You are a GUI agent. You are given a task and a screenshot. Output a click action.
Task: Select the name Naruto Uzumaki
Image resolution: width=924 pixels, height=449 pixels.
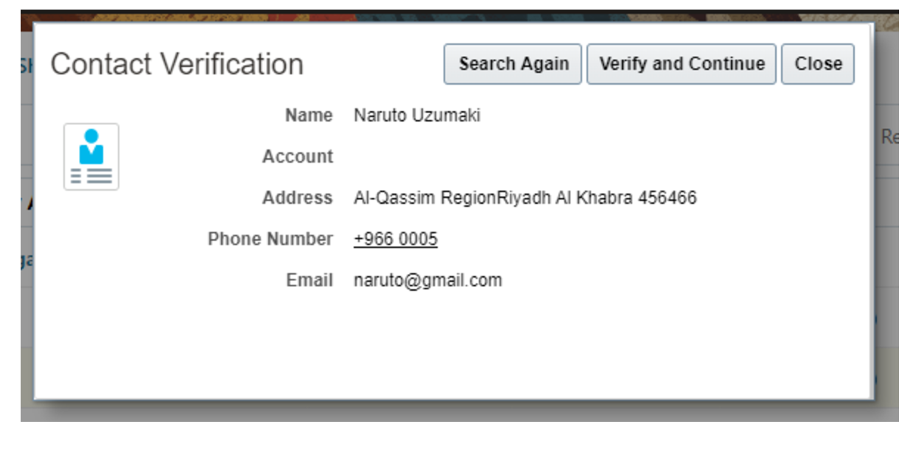click(x=417, y=116)
